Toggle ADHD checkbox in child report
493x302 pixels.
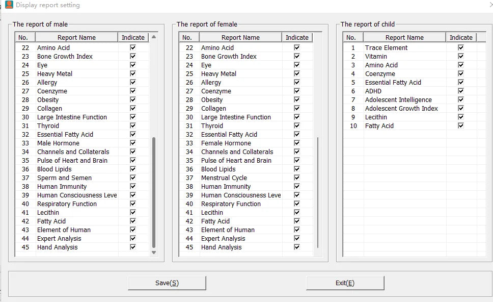[x=461, y=91]
